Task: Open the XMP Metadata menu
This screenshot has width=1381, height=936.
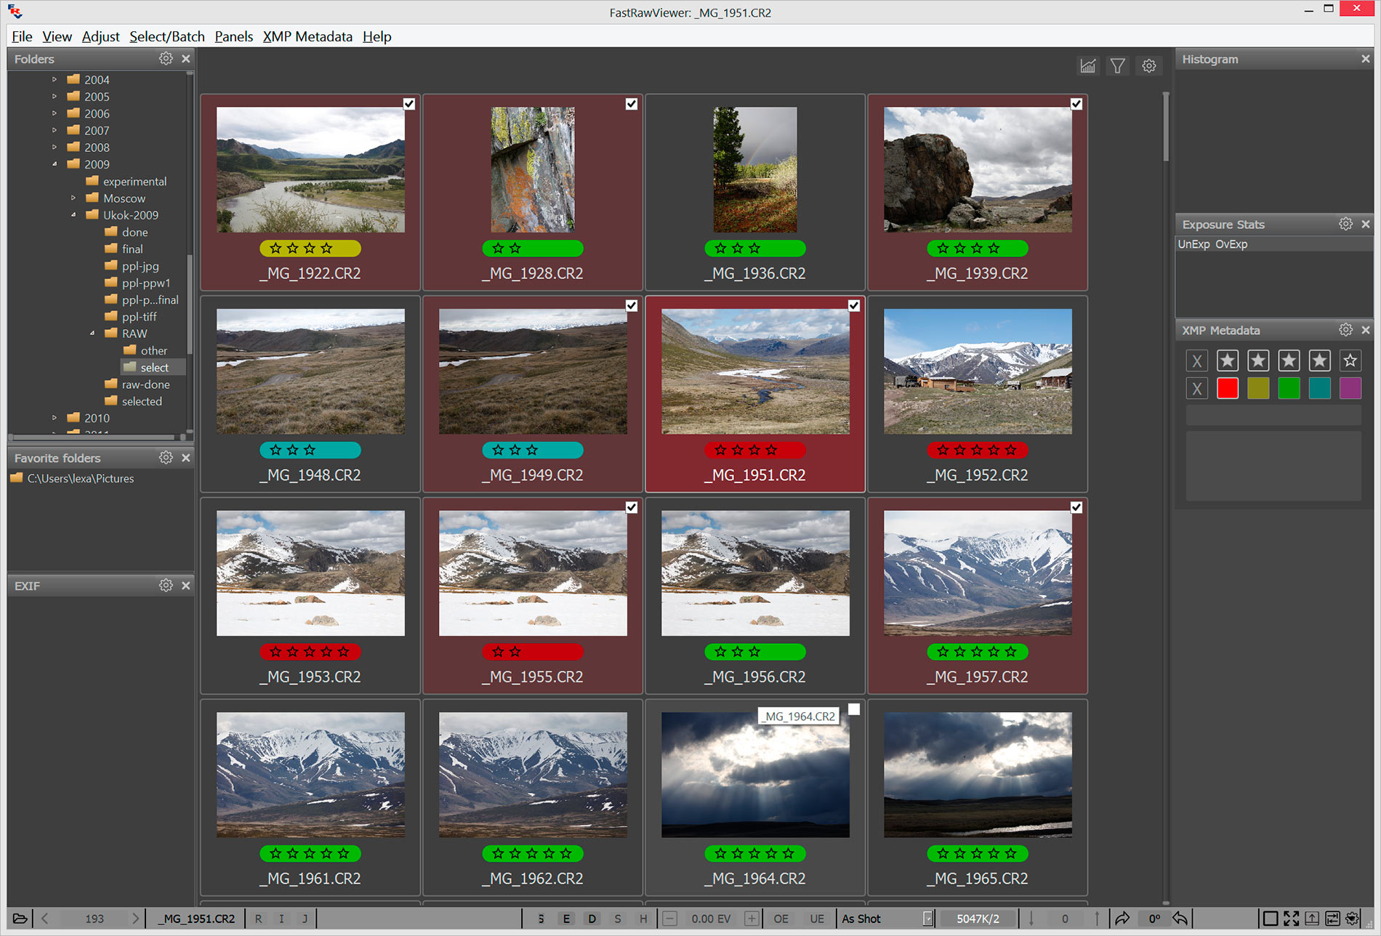Action: pos(307,36)
